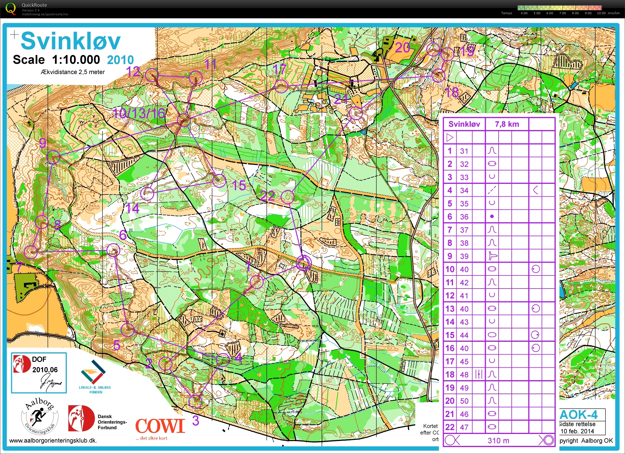Image resolution: width=625 pixels, height=454 pixels.
Task: Click control circle 7 on the map
Action: [x=31, y=252]
